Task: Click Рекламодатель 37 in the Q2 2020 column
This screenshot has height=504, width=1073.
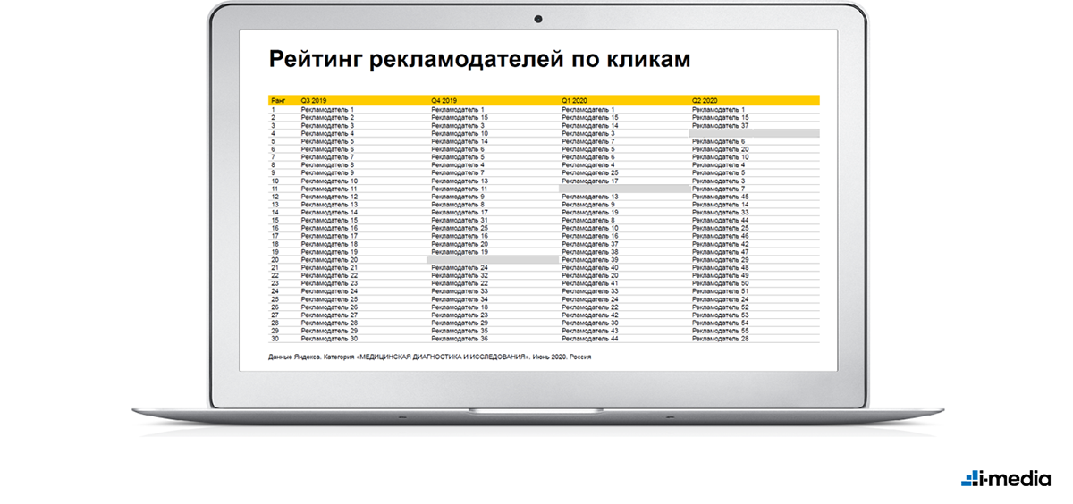Action: pos(720,125)
